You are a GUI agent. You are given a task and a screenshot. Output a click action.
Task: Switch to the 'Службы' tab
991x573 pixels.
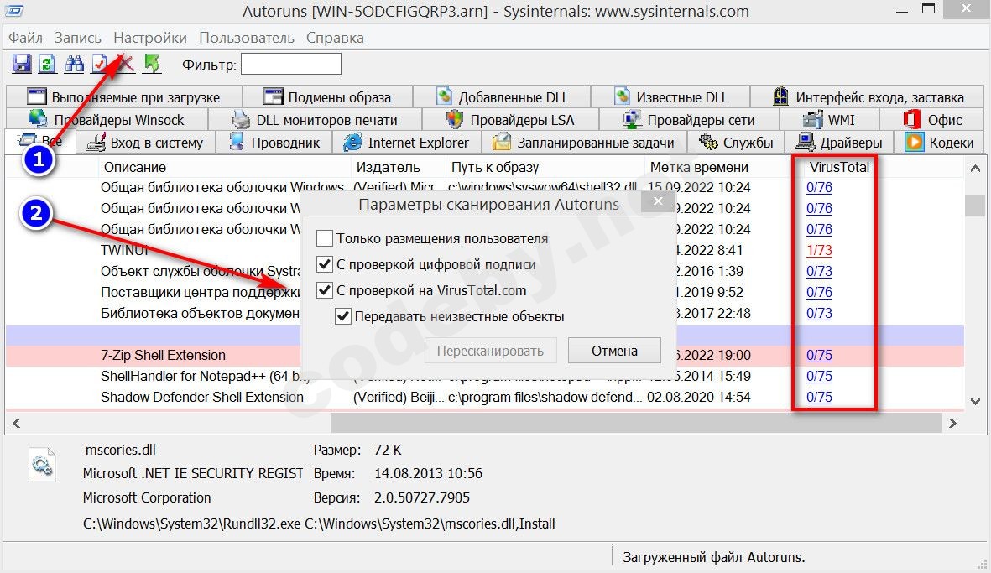coord(738,143)
